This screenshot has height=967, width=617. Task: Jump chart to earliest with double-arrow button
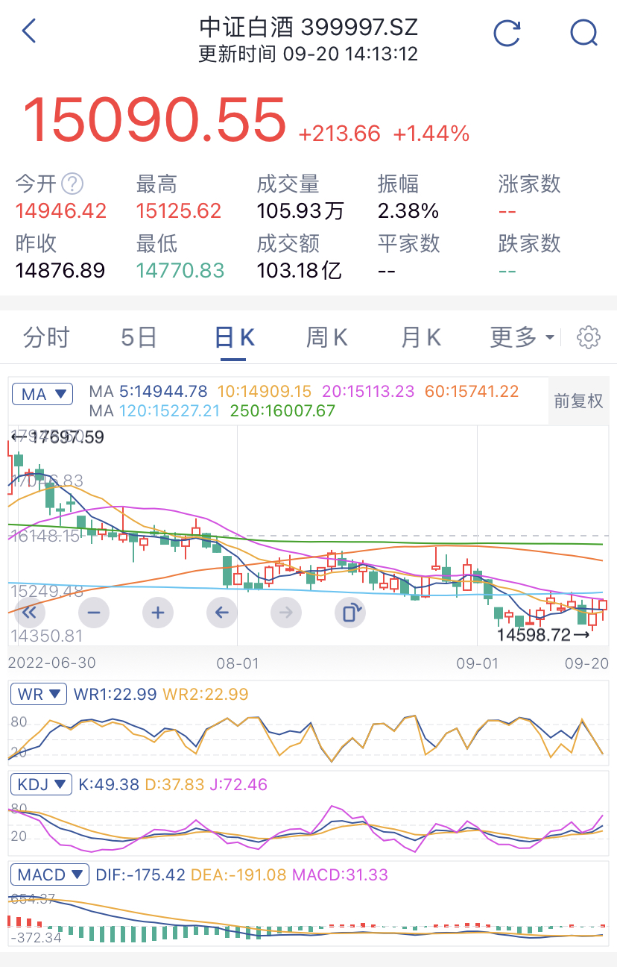30,613
